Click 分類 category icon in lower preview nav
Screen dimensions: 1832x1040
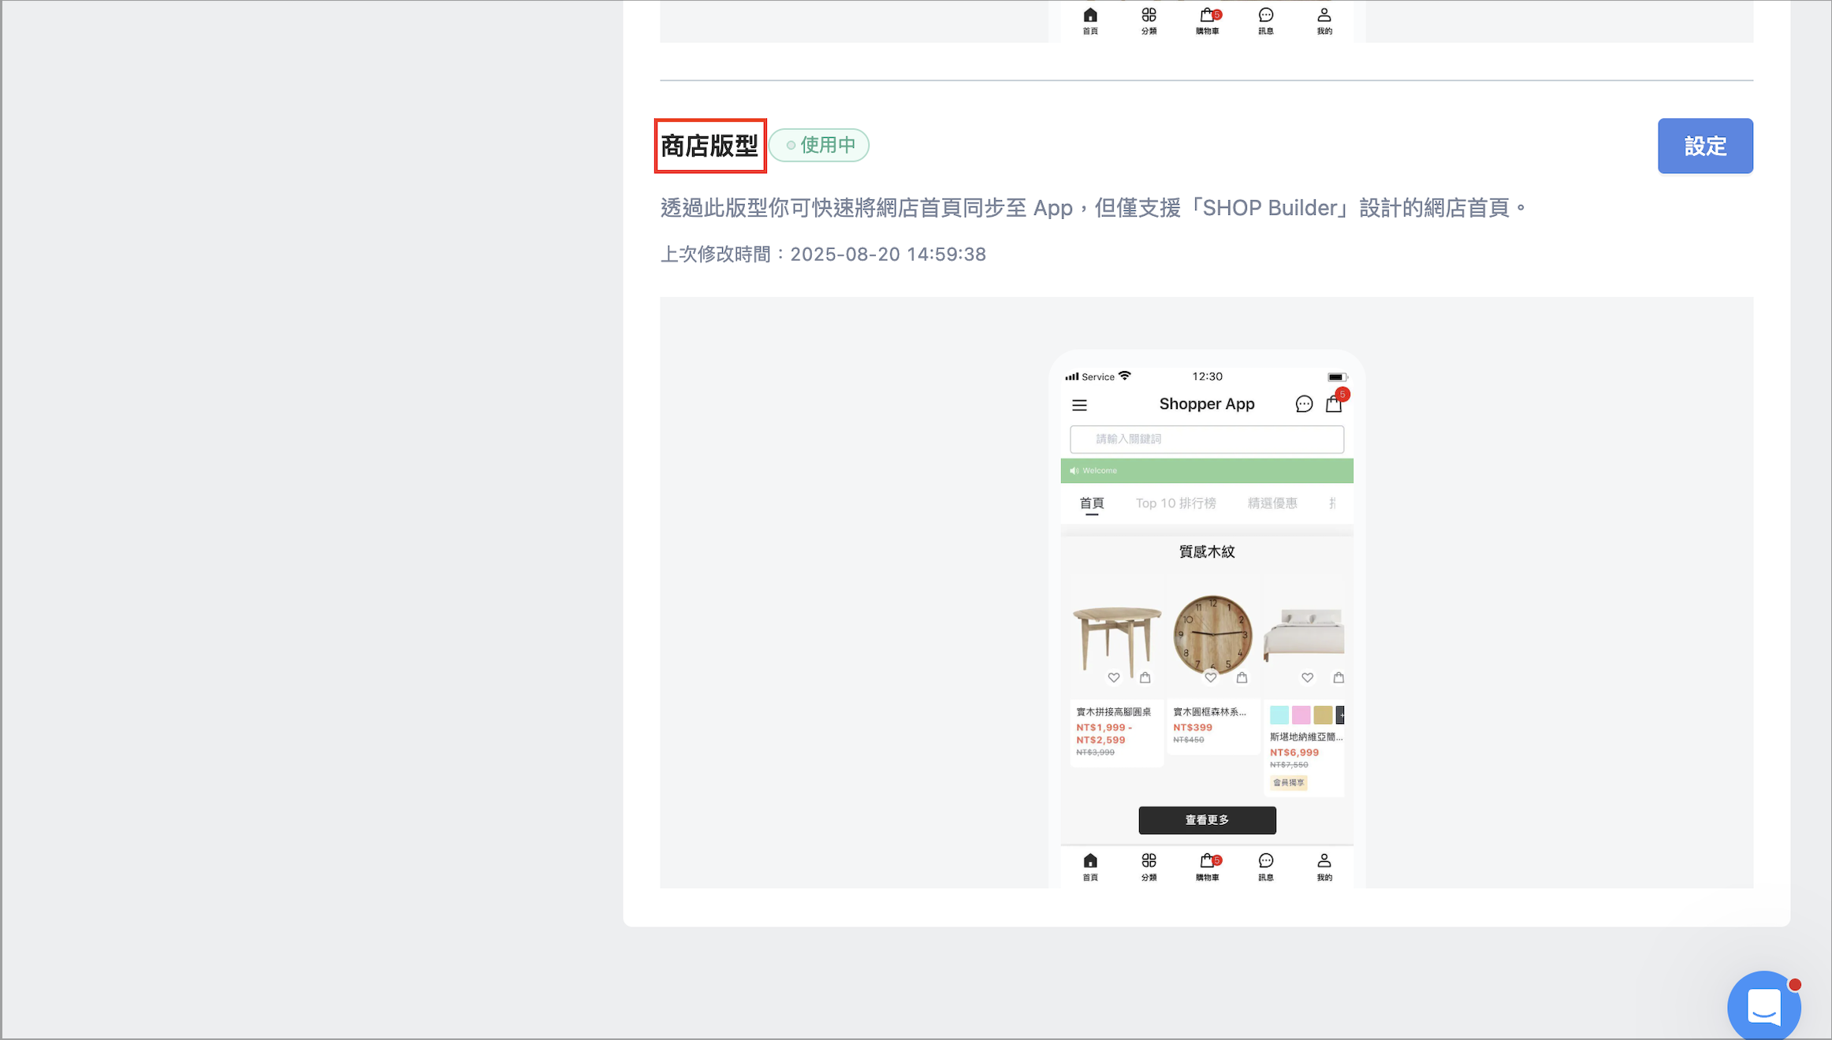point(1149,867)
